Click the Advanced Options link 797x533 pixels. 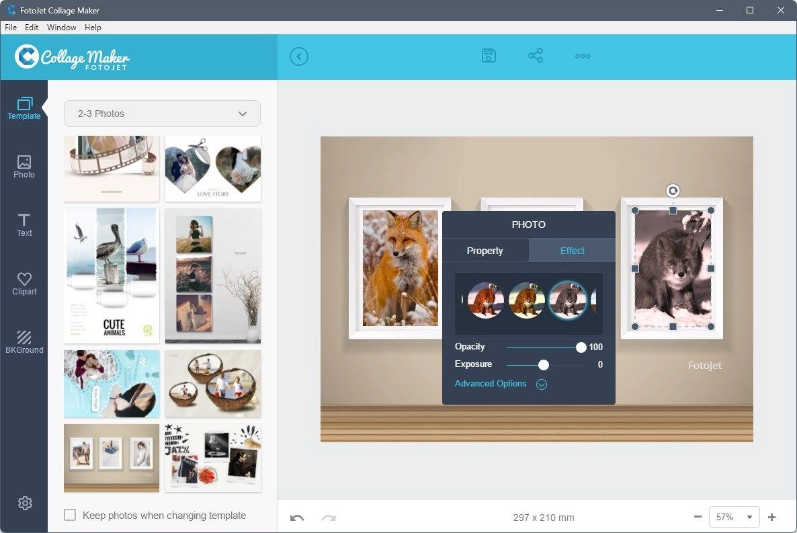click(491, 384)
